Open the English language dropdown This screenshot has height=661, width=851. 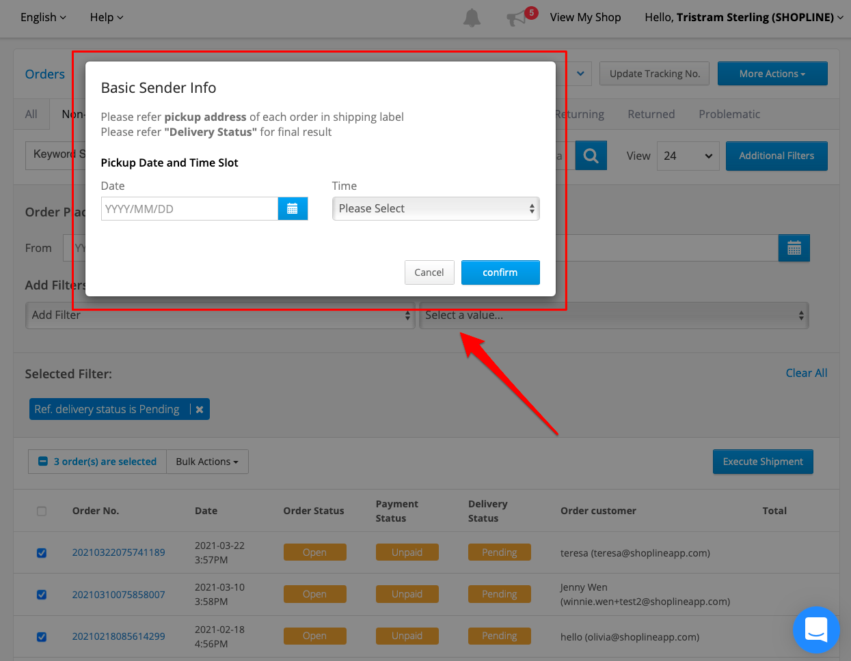43,17
